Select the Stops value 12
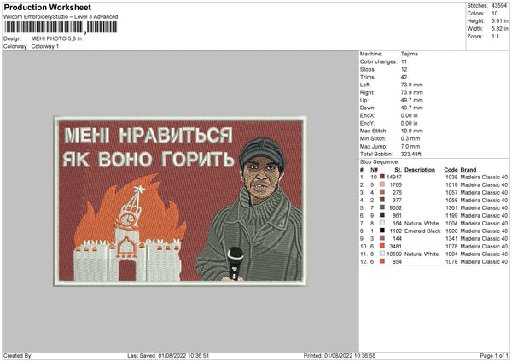This screenshot has height=362, width=512. (x=404, y=69)
